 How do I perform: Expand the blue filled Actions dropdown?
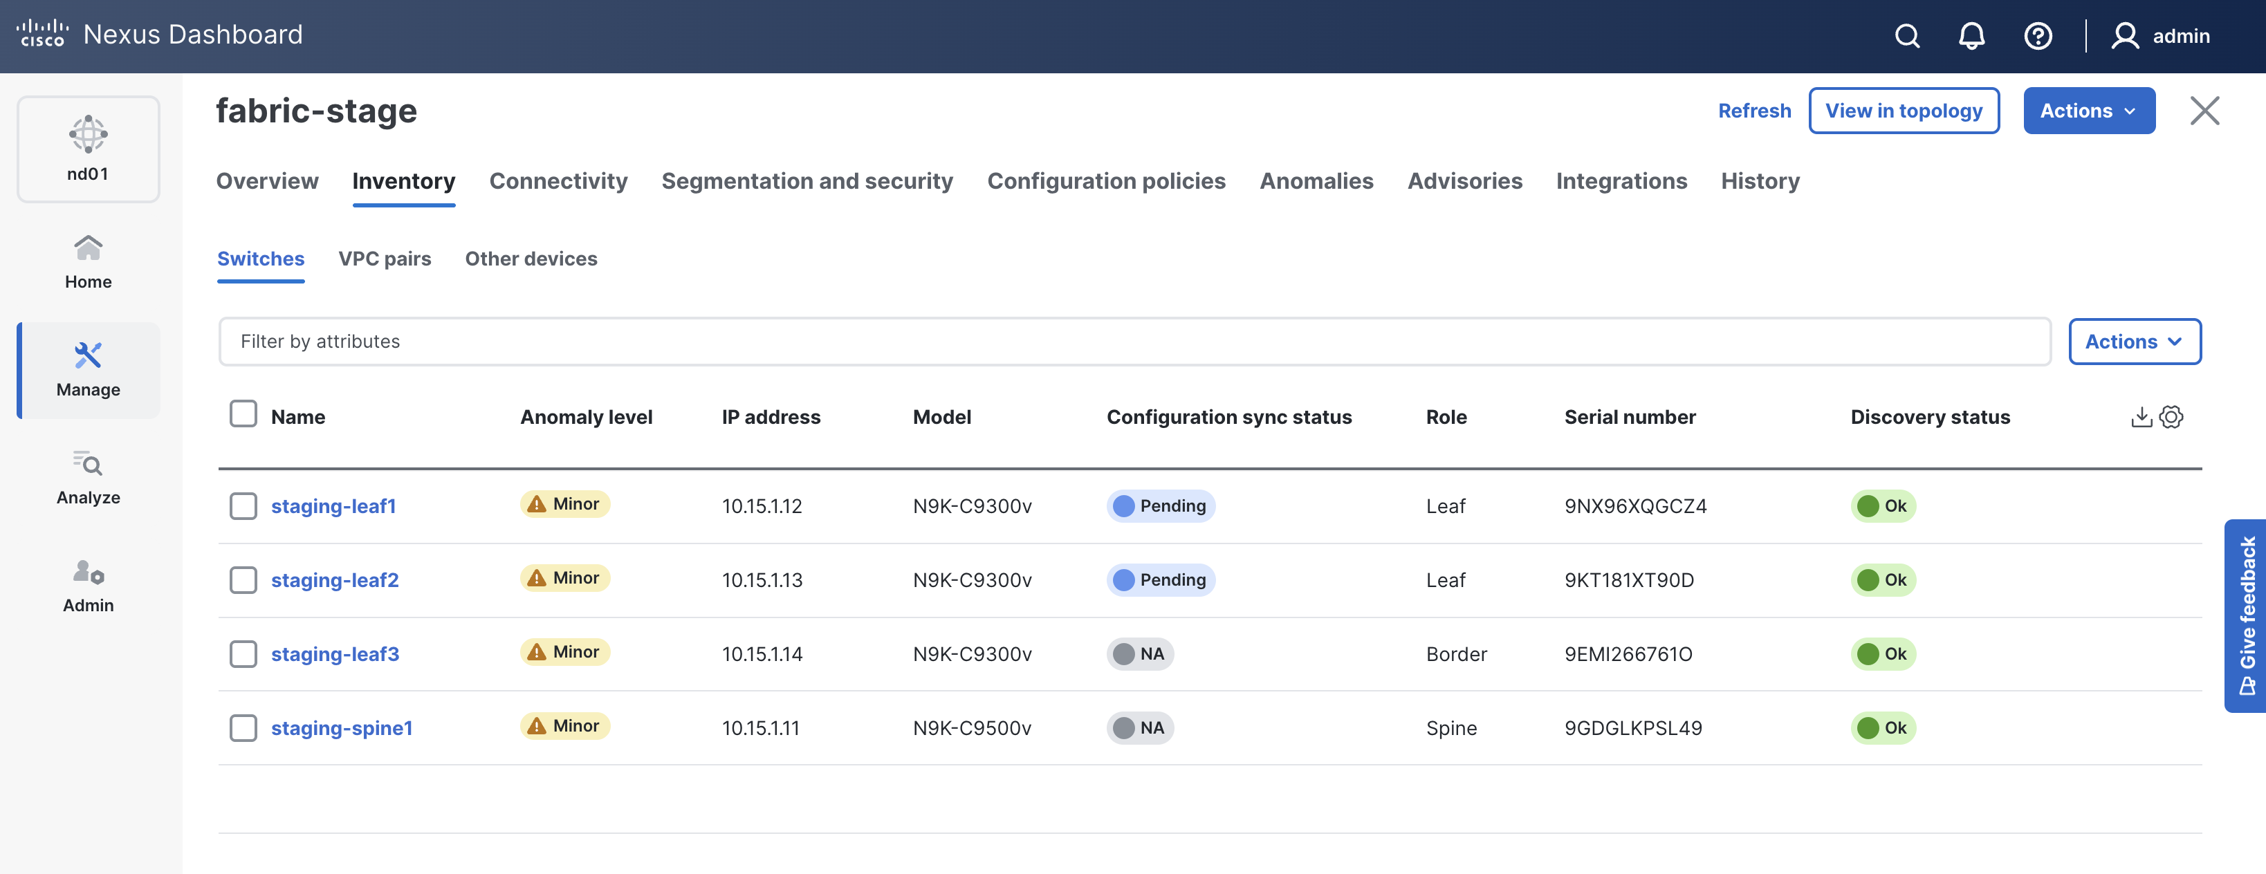pyautogui.click(x=2088, y=111)
